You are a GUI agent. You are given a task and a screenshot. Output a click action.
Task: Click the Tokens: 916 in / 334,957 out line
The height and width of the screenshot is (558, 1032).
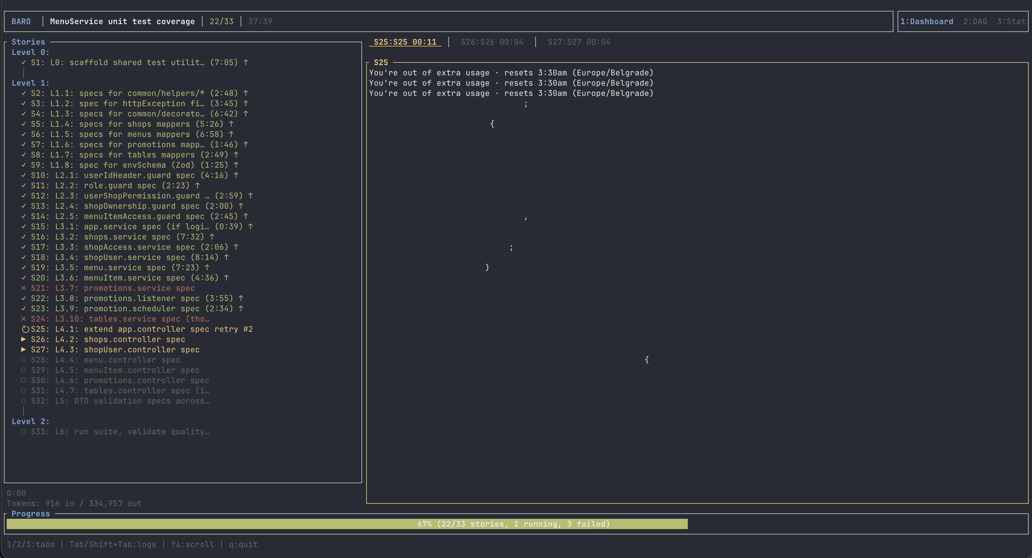(x=74, y=504)
